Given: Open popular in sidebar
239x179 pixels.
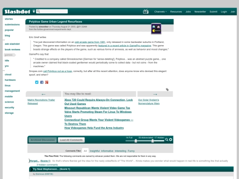Looking at the screenshot, I should (9, 30).
